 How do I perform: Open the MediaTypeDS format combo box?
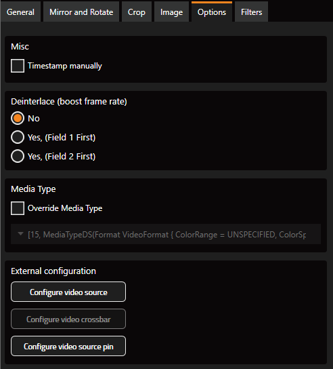pyautogui.click(x=166, y=234)
